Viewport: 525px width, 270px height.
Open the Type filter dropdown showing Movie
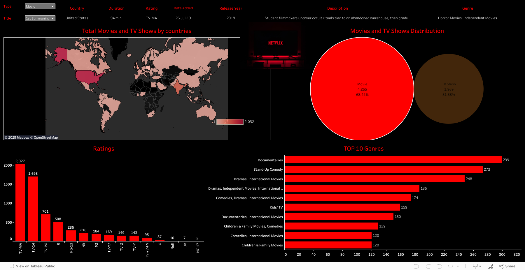40,6
